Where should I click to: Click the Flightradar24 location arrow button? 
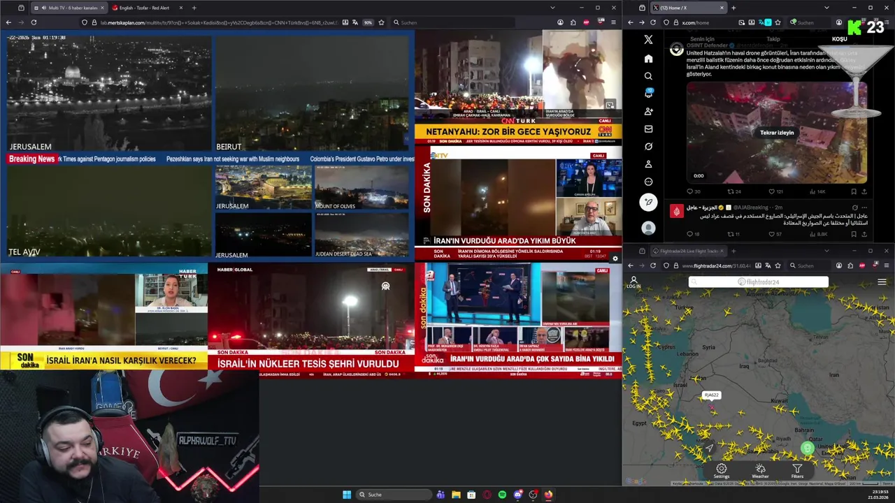709,448
